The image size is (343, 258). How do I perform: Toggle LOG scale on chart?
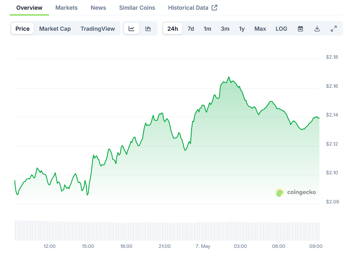pos(281,29)
